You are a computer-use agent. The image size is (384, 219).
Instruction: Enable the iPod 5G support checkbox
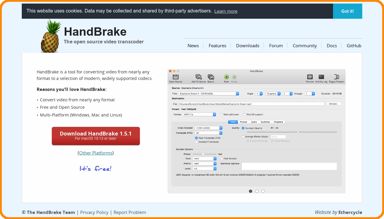tap(244, 114)
